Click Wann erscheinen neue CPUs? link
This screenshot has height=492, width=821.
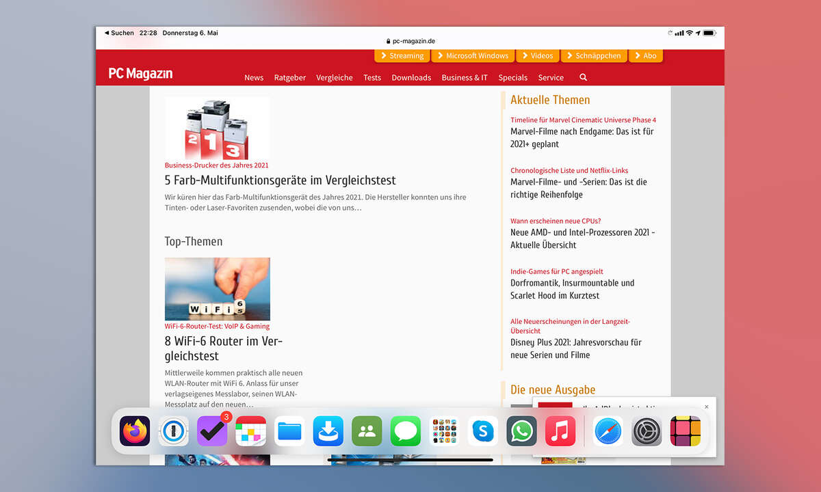(556, 221)
